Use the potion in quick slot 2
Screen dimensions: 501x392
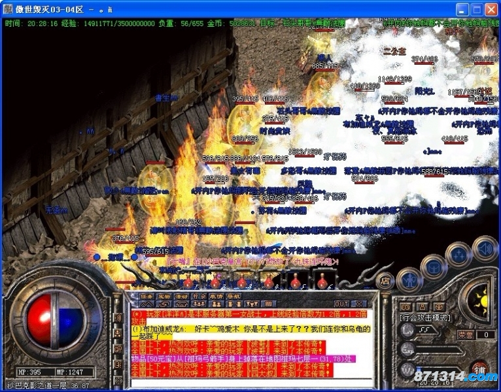pos(215,282)
